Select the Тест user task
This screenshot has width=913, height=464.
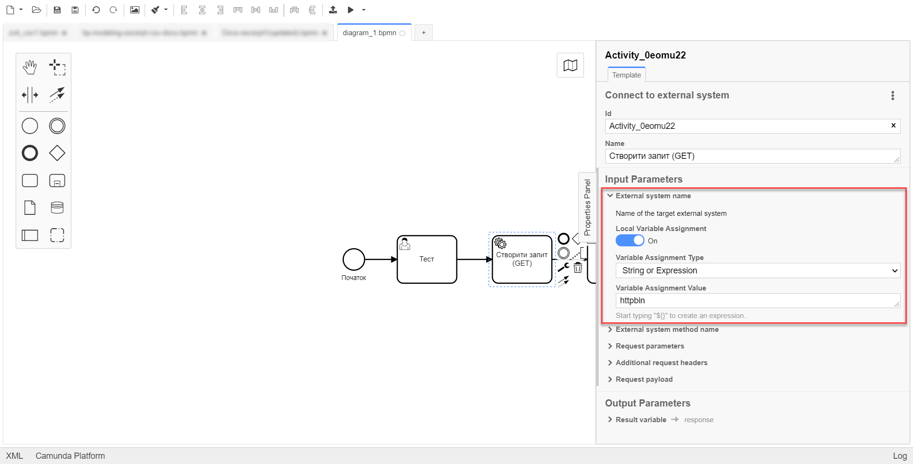click(427, 260)
